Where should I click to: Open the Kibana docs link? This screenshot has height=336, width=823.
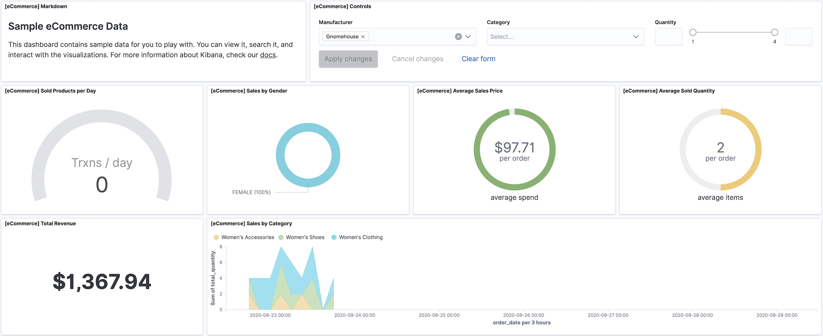click(x=268, y=55)
